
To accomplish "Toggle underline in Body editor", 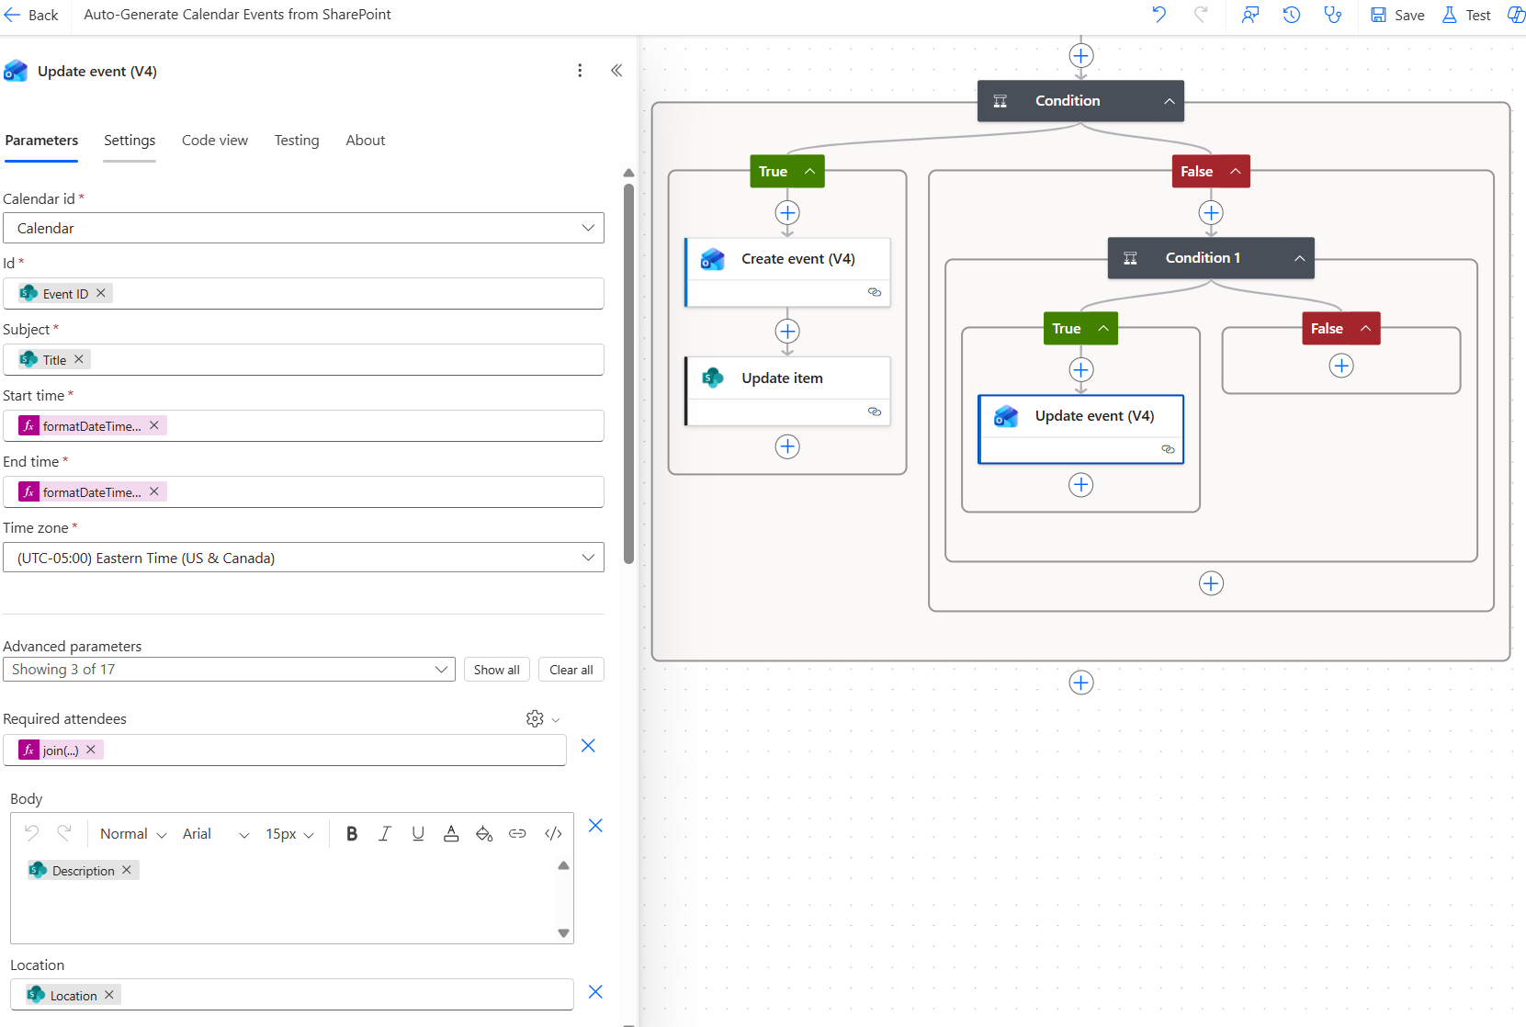I will 418,833.
